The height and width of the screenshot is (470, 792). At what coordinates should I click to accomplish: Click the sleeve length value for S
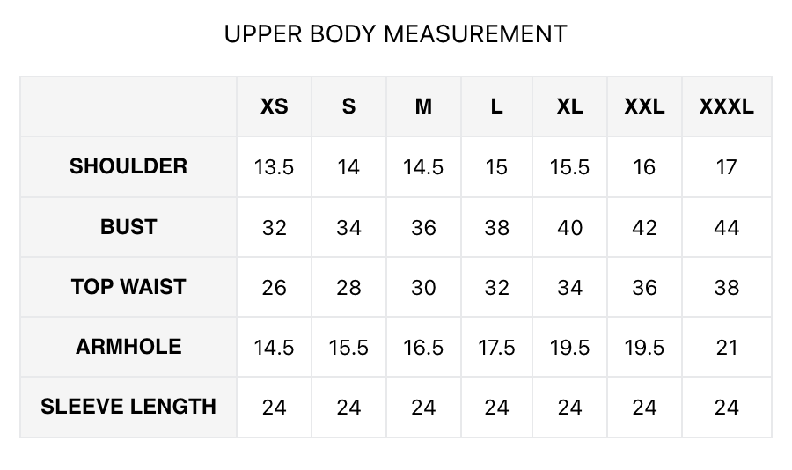click(348, 408)
